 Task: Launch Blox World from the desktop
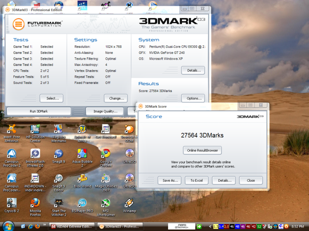pyautogui.click(x=82, y=181)
